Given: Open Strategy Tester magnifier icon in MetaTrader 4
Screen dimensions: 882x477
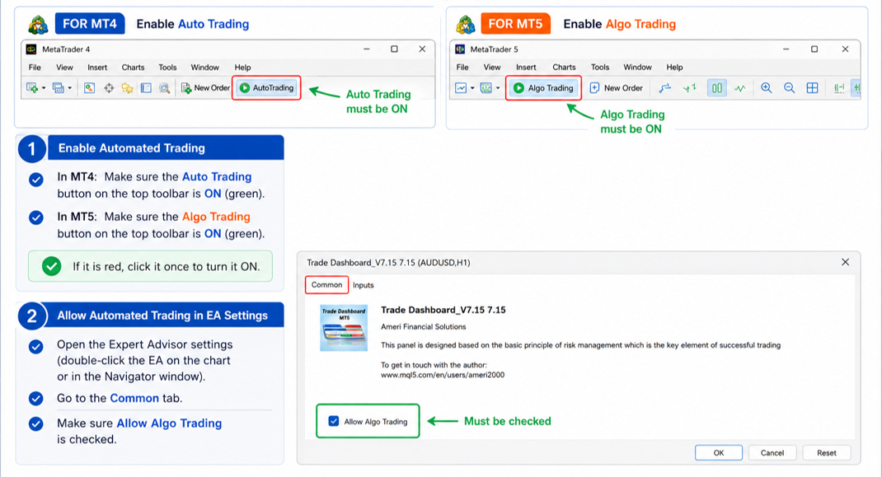Looking at the screenshot, I should tap(164, 88).
